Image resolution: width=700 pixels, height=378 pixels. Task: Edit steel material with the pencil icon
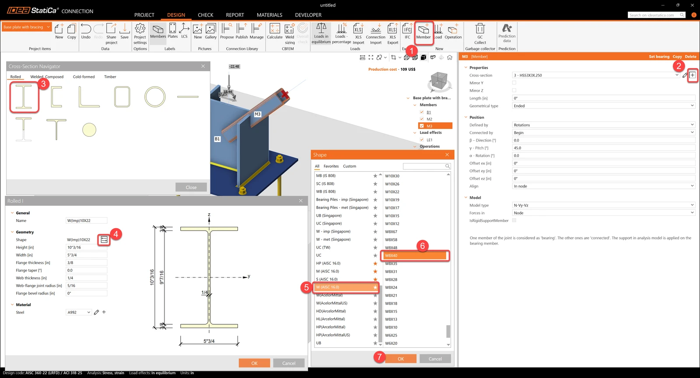pyautogui.click(x=97, y=312)
